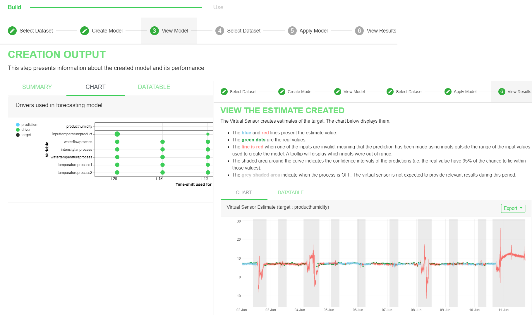Image resolution: width=532 pixels, height=315 pixels.
Task: Open step 4 Select Dataset label
Action: (x=244, y=31)
